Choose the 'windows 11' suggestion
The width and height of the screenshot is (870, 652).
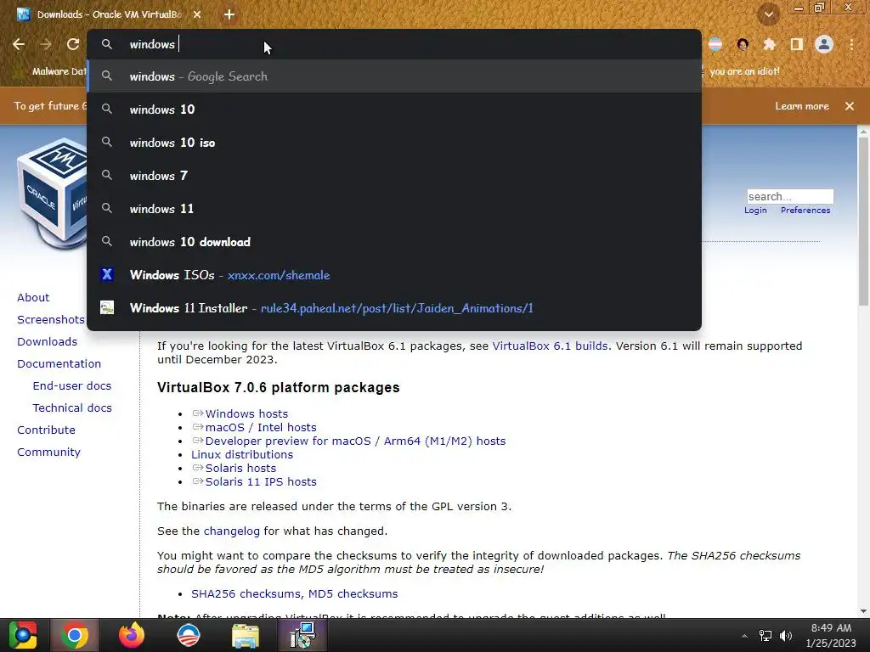pyautogui.click(x=394, y=209)
